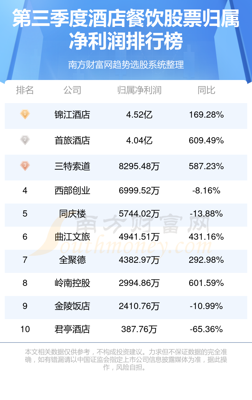Choose the 同庆楼 company row

point(126,214)
